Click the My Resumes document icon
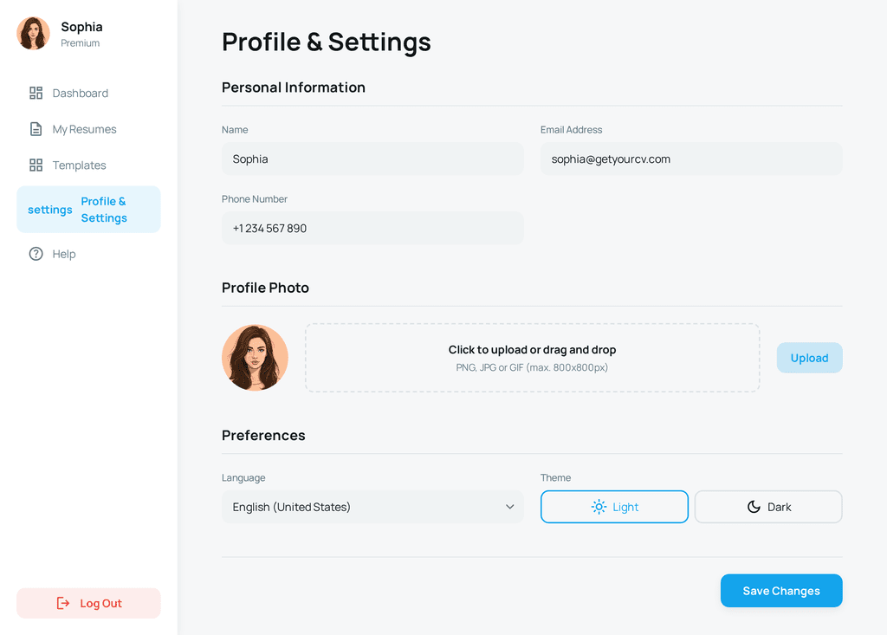Image resolution: width=887 pixels, height=635 pixels. click(x=36, y=129)
